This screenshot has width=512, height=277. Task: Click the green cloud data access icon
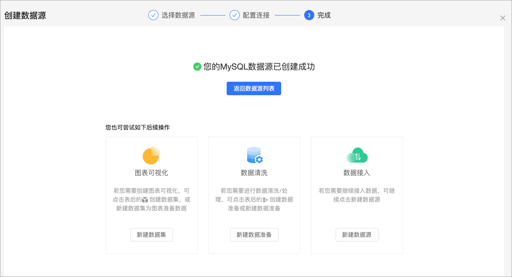[357, 155]
